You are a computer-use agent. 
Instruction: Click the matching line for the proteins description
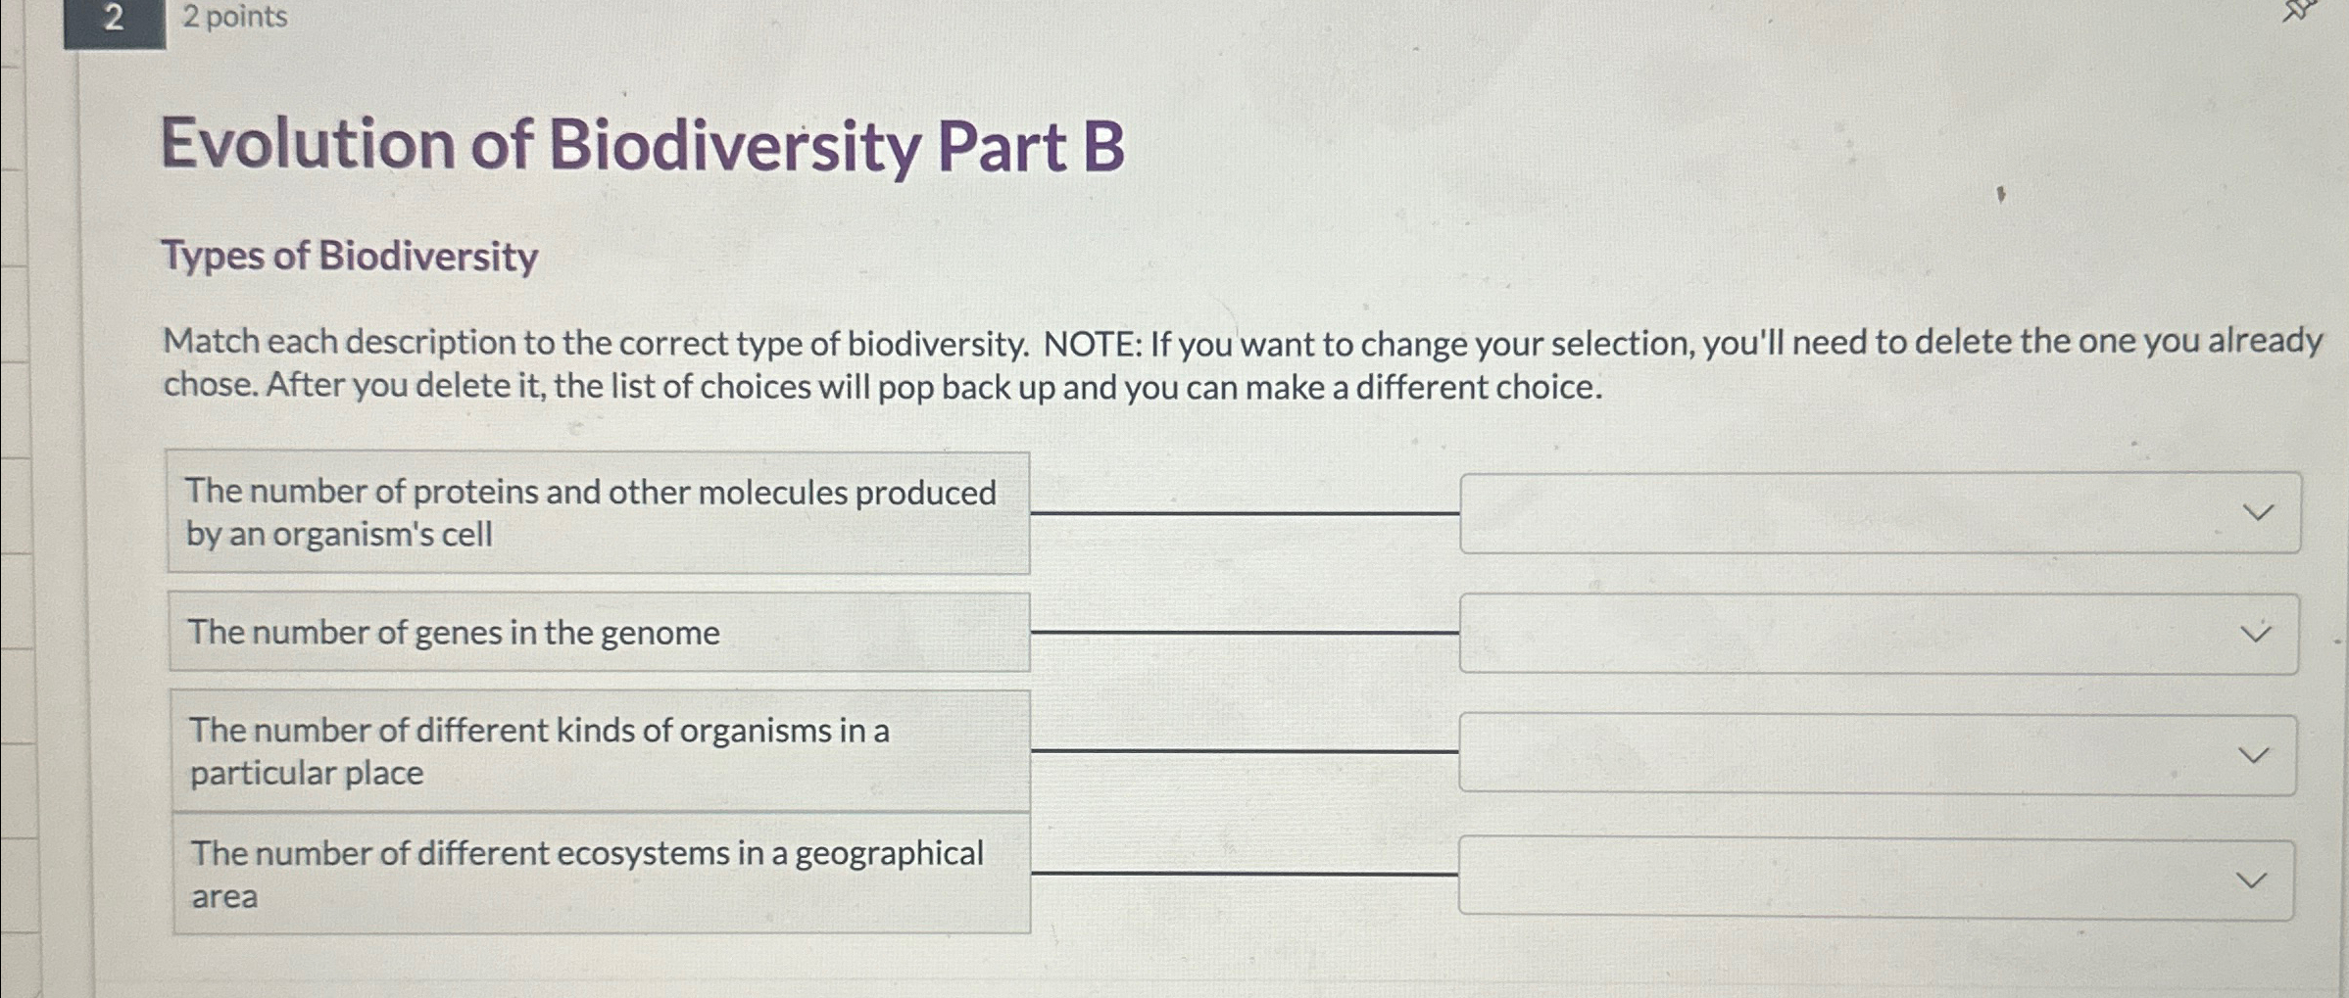click(1245, 514)
